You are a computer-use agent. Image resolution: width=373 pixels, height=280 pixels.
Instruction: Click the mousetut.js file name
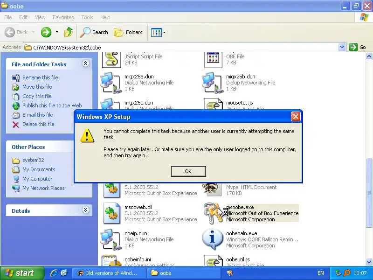pos(240,103)
